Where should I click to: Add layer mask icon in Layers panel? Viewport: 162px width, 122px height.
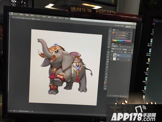(116, 96)
